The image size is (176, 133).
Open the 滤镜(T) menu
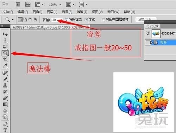click(x=82, y=12)
